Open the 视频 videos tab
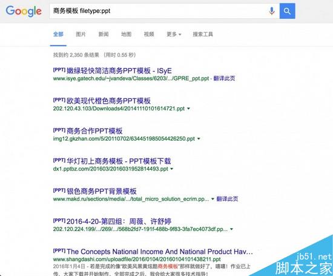Viewport: 333px width, 276px height. point(149,34)
